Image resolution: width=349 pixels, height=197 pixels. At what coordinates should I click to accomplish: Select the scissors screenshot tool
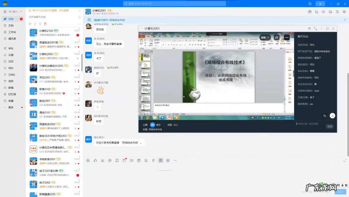[102, 160]
